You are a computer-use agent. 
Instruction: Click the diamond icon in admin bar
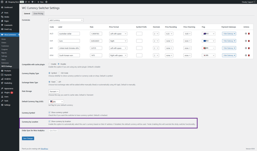pos(46,2)
